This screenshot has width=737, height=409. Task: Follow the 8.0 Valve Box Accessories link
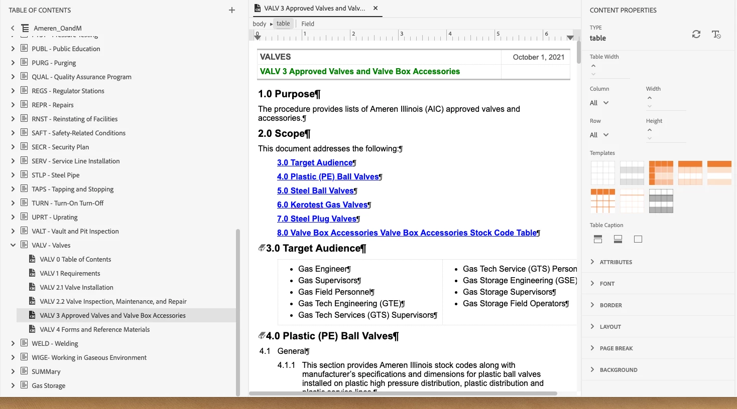(407, 233)
